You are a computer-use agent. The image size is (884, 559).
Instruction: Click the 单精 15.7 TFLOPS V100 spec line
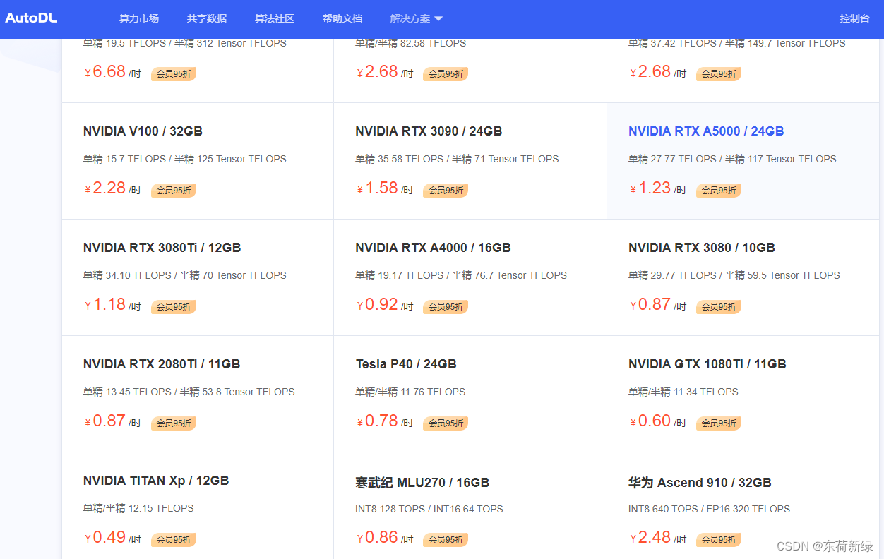185,159
